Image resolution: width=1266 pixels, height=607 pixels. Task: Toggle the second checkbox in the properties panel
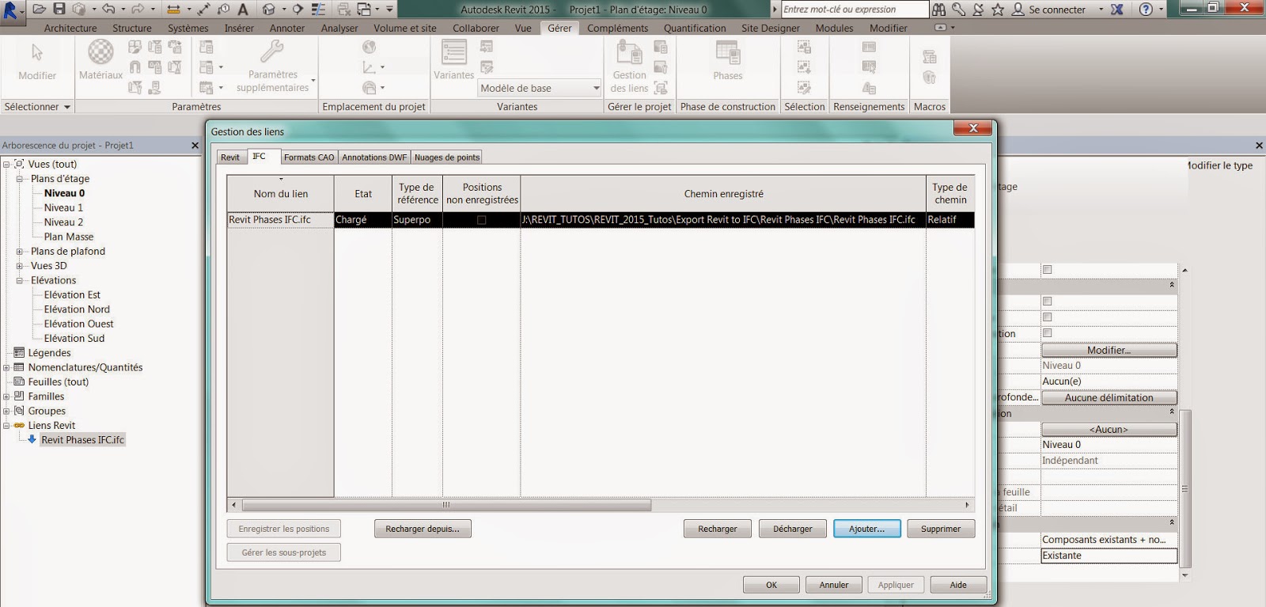tap(1047, 302)
